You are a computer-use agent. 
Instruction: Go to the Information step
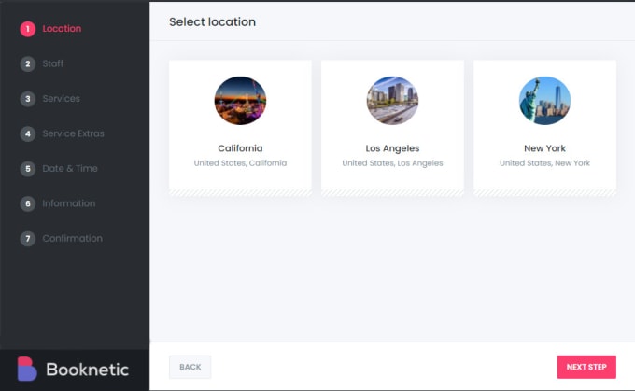pyautogui.click(x=69, y=203)
